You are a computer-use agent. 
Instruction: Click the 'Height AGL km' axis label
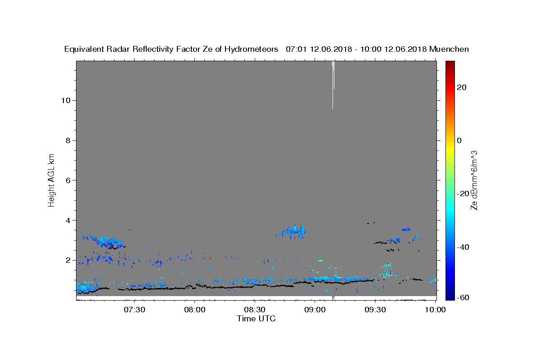pyautogui.click(x=51, y=180)
